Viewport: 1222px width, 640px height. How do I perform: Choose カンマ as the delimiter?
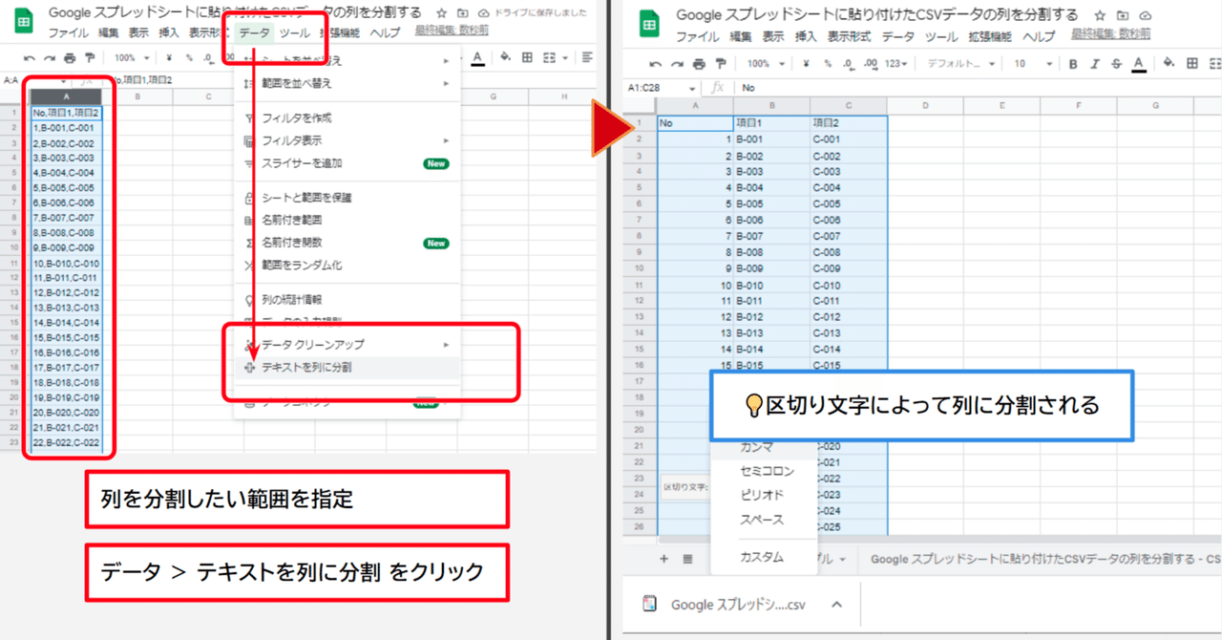point(757,446)
